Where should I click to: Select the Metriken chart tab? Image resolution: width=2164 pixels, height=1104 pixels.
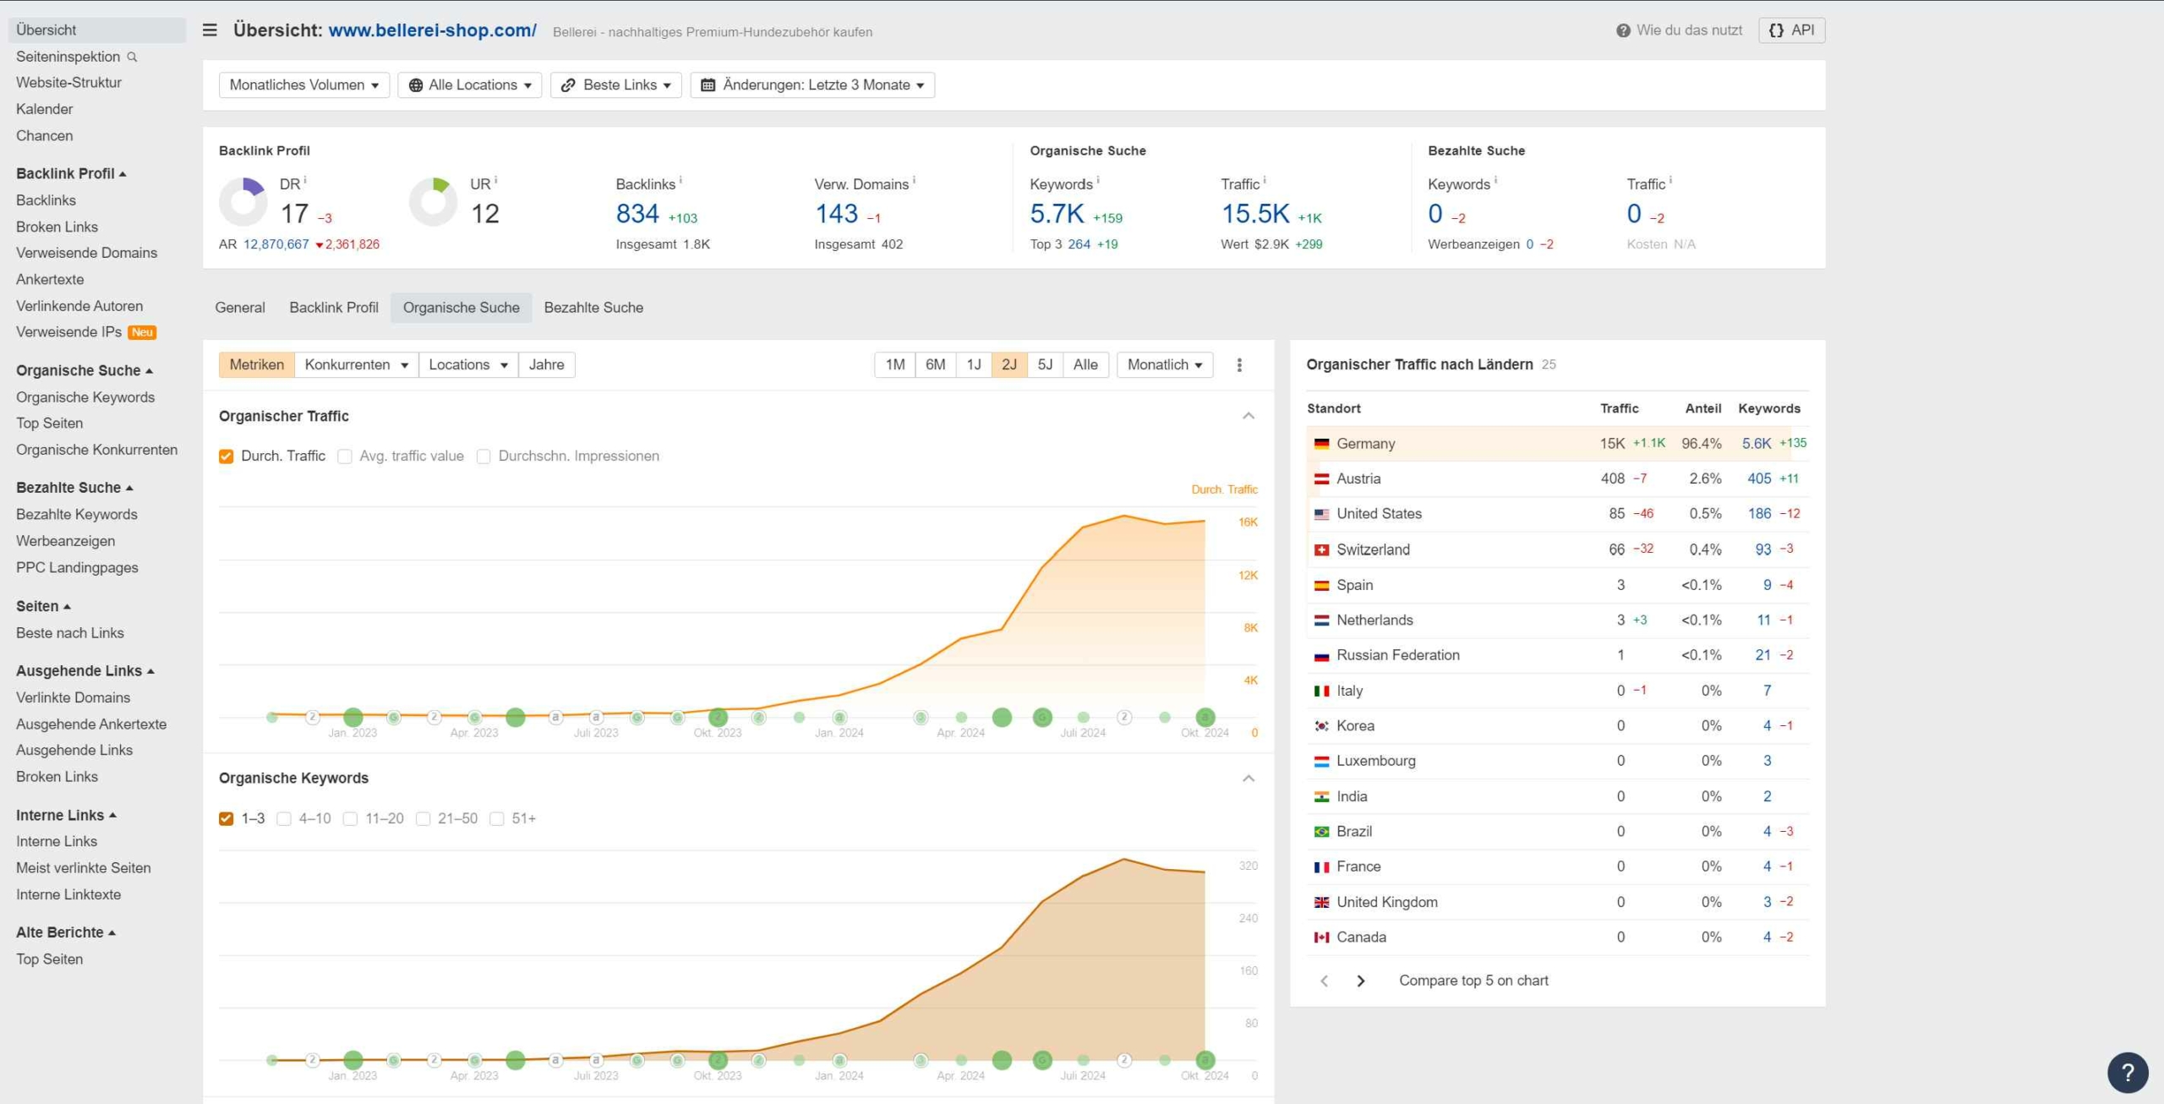[x=257, y=365]
